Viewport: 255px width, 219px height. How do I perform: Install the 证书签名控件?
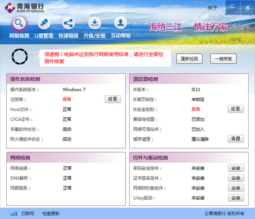[x=236, y=178]
